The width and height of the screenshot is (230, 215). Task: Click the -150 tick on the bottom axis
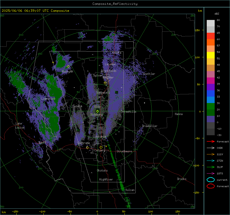point(15,211)
